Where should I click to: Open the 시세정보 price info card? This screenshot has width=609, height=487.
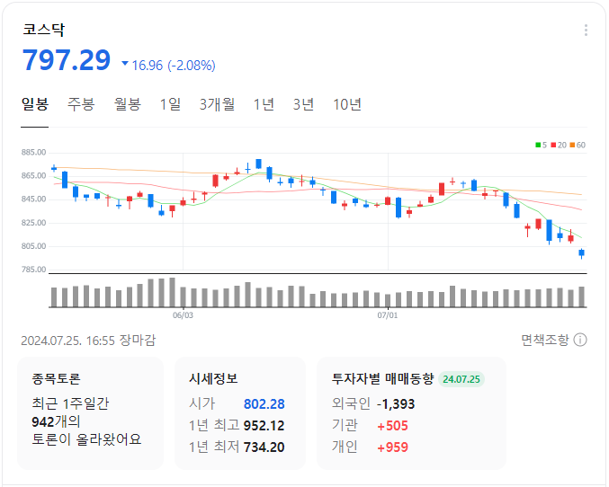click(240, 413)
